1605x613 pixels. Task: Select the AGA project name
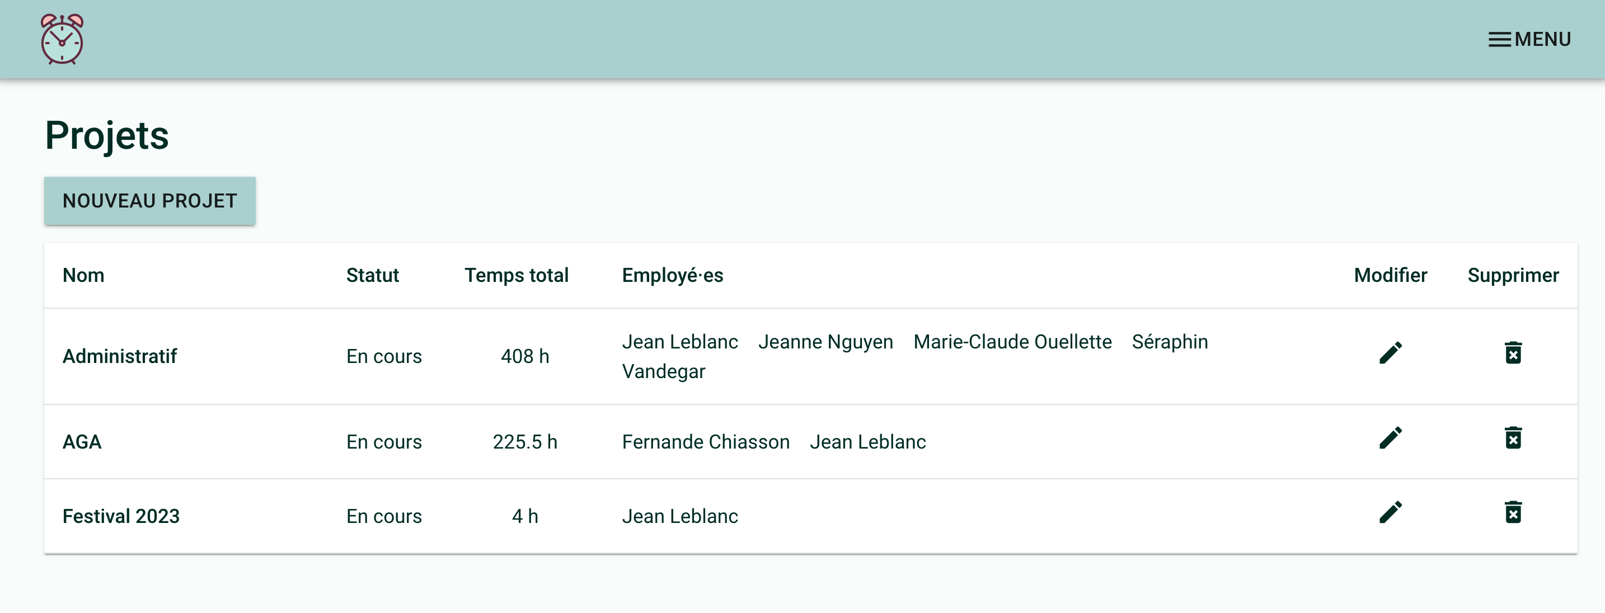(x=82, y=442)
